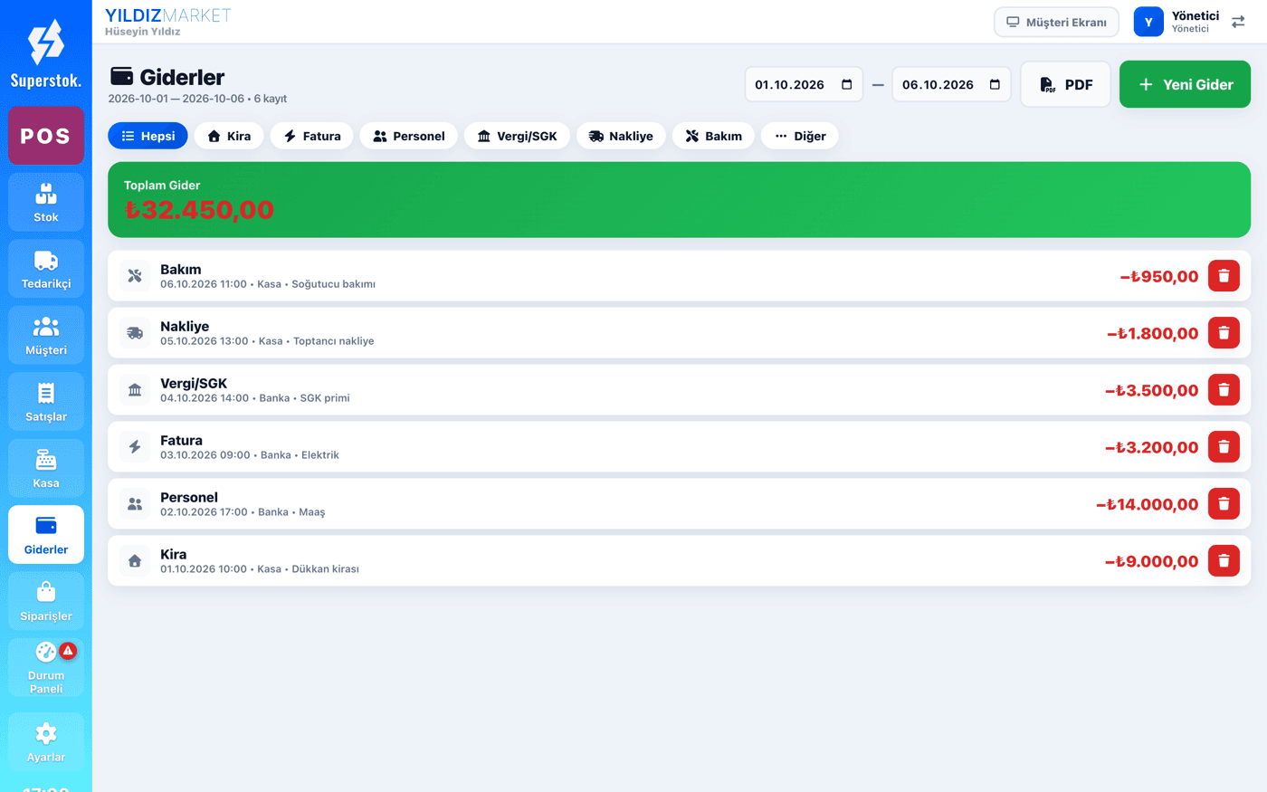
Task: Open Tedarikçi section in sidebar
Action: (x=46, y=269)
